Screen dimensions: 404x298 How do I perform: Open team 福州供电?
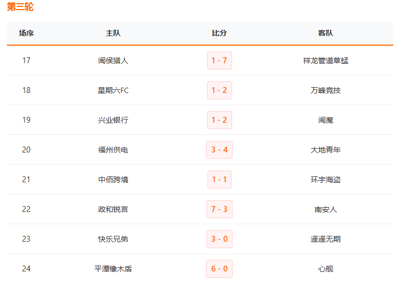coord(113,150)
